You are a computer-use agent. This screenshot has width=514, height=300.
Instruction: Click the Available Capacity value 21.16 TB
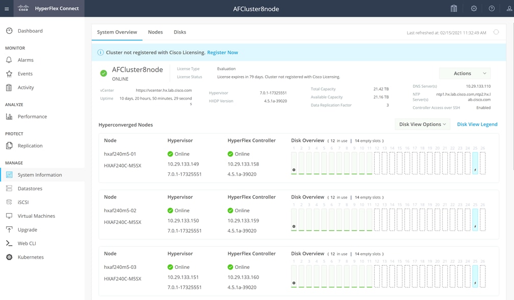[x=381, y=97]
